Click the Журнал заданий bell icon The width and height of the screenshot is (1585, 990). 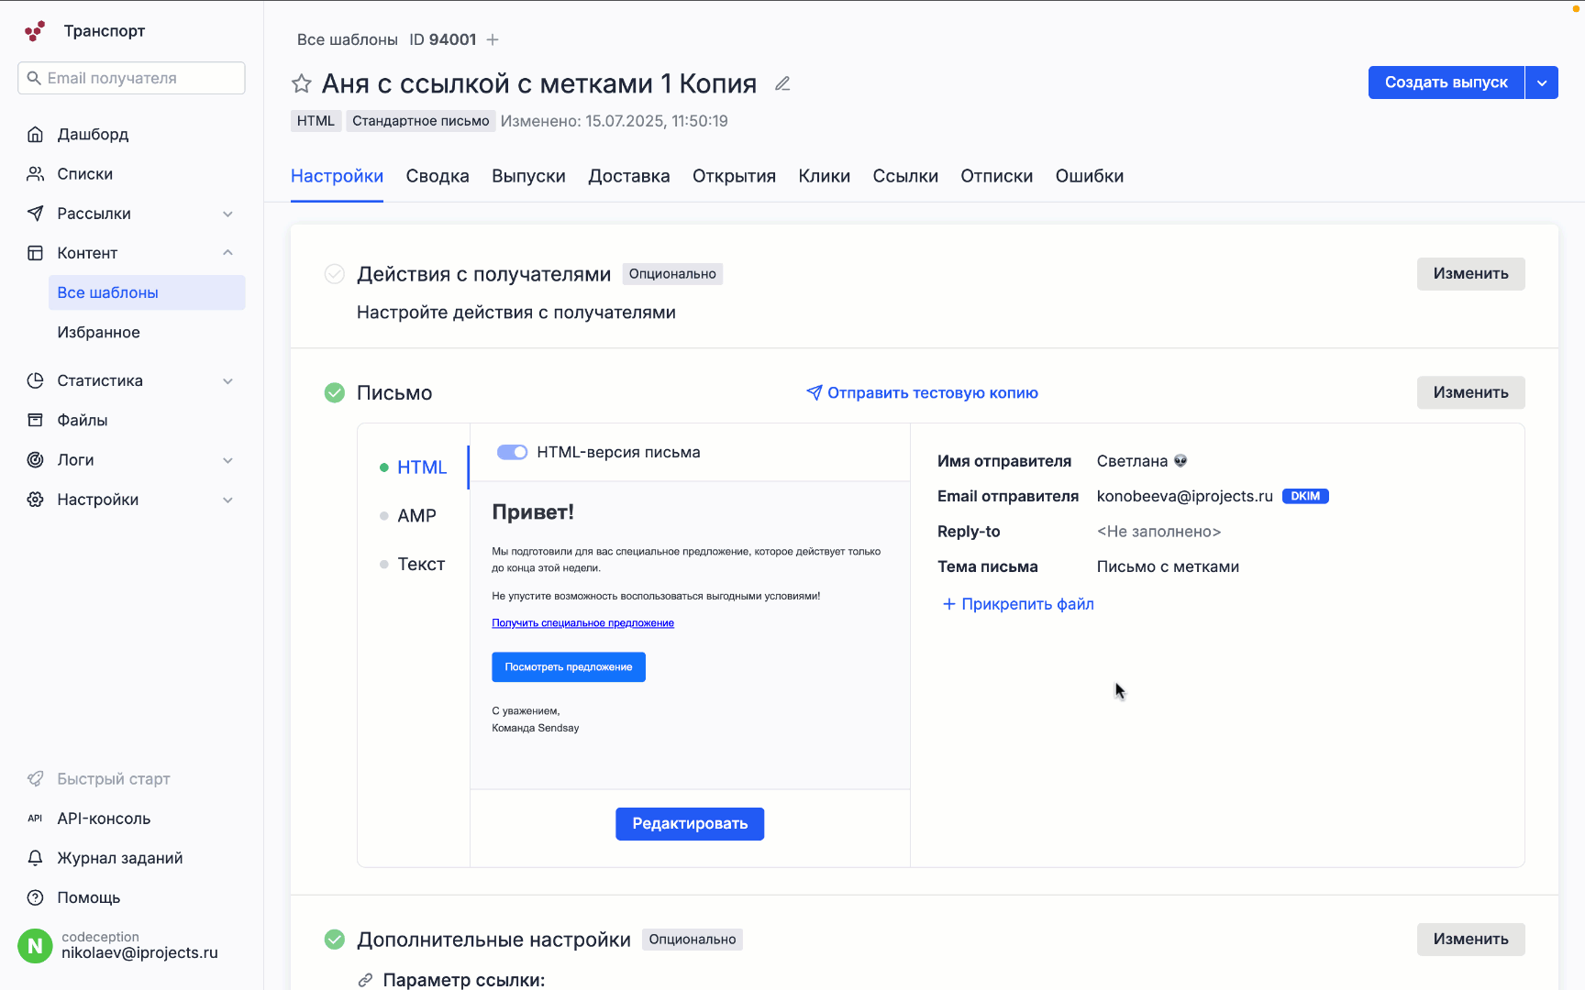[35, 858]
